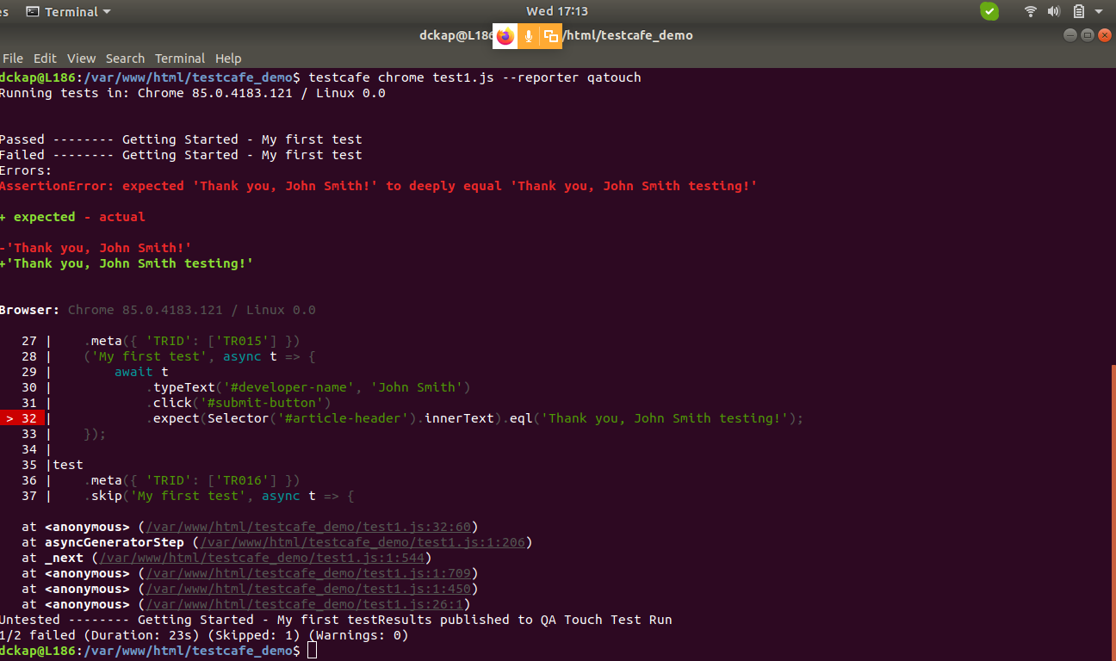Open the clock showing Wed 17:13
The height and width of the screenshot is (661, 1116).
(x=557, y=11)
